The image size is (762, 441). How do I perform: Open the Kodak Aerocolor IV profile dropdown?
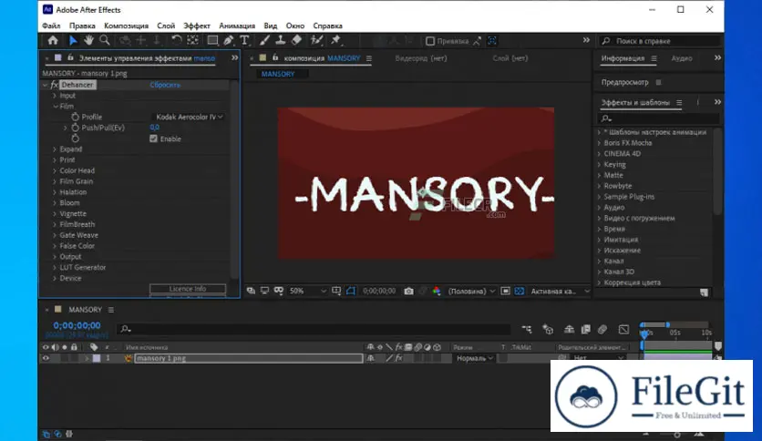pos(189,117)
